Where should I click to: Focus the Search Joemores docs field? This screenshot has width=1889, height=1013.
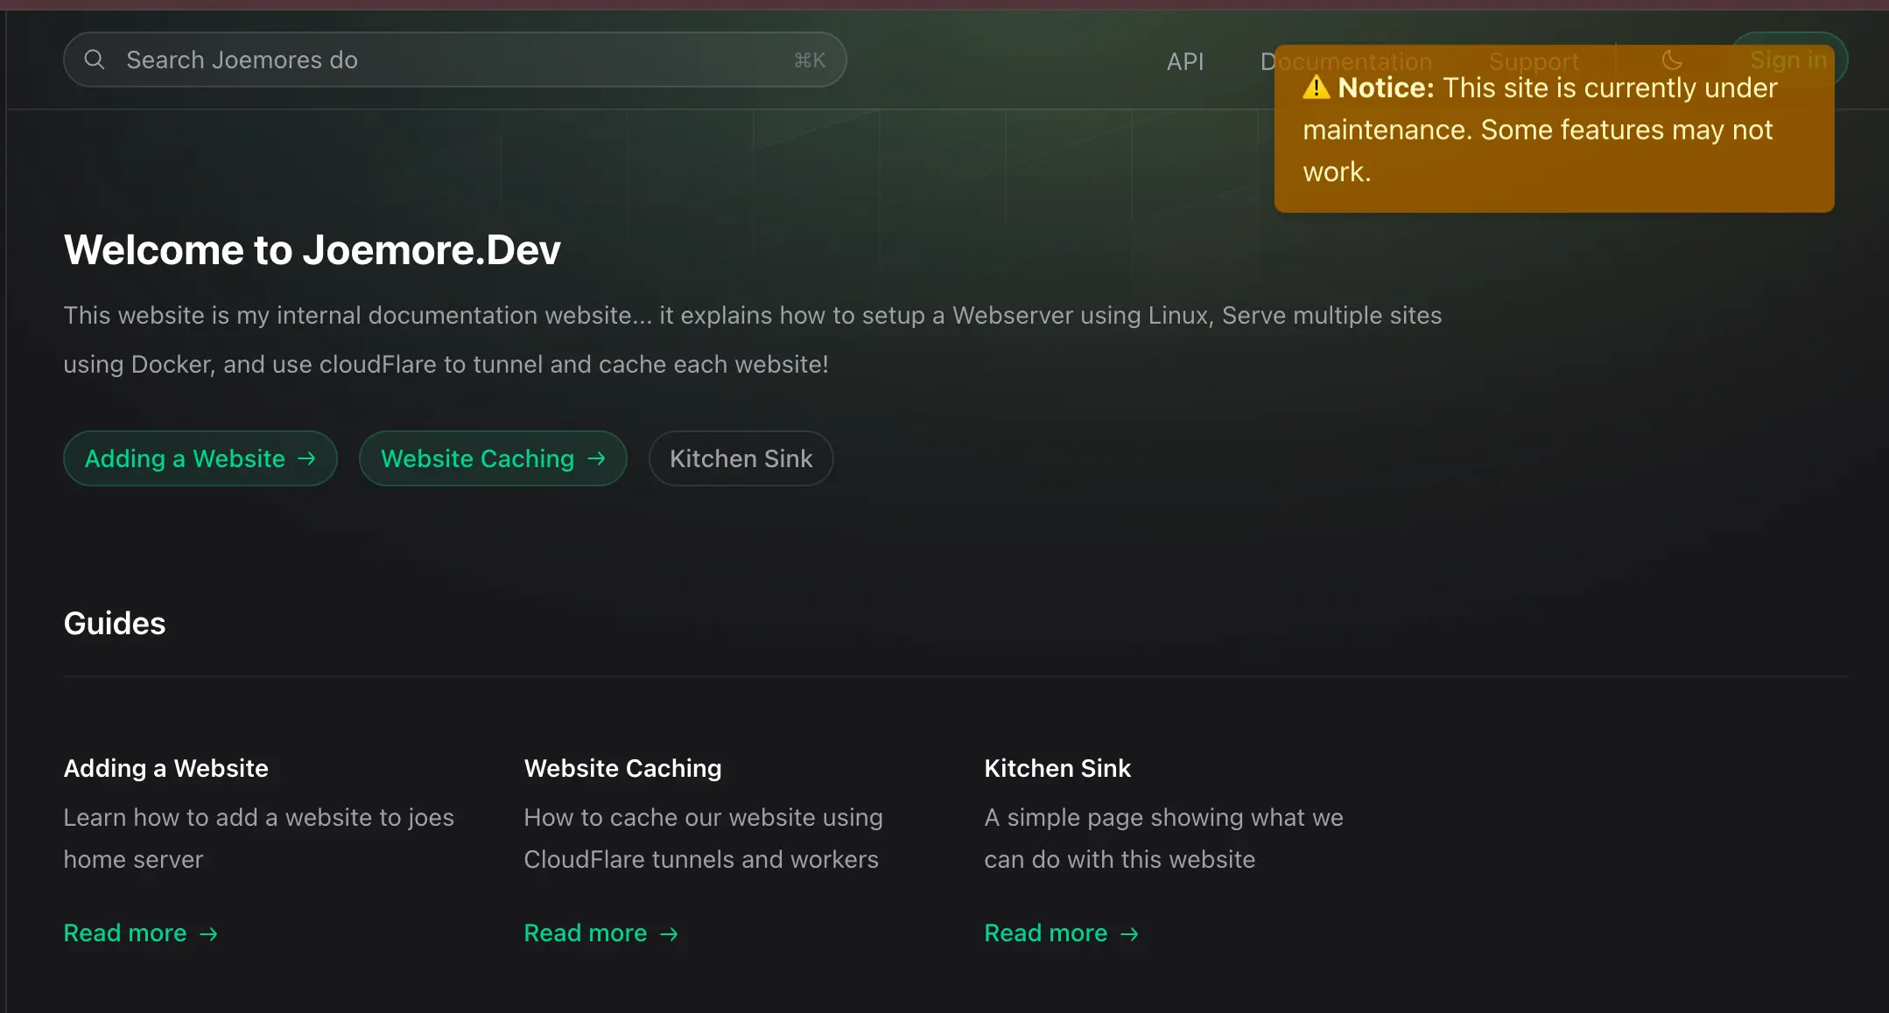(x=455, y=59)
